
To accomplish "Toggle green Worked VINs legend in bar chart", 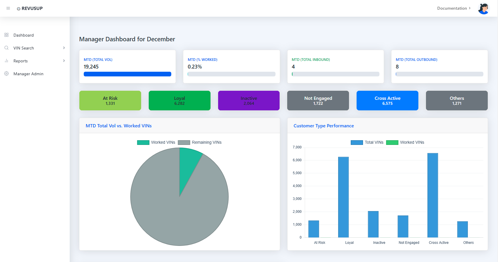I will tap(405, 143).
